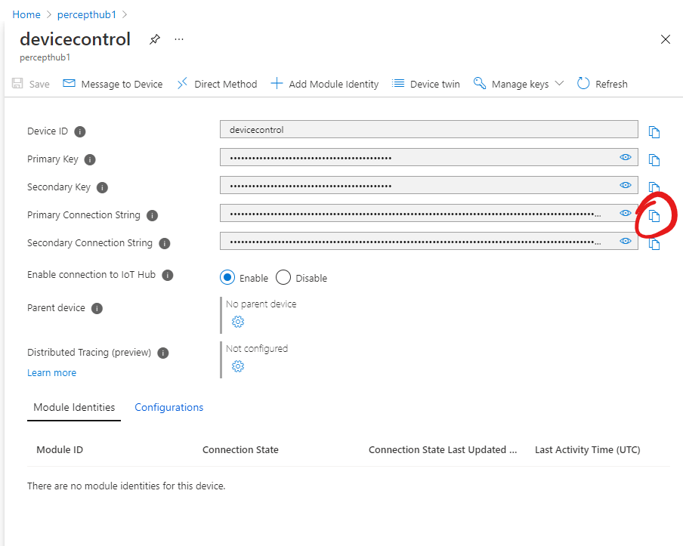Image resolution: width=683 pixels, height=546 pixels.
Task: Configure Distributed Tracing gear icon
Action: [238, 366]
